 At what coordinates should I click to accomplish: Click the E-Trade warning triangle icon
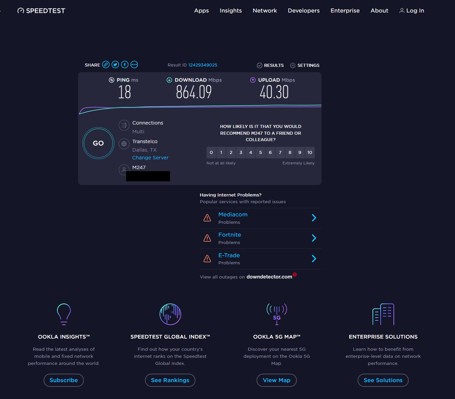tap(207, 259)
